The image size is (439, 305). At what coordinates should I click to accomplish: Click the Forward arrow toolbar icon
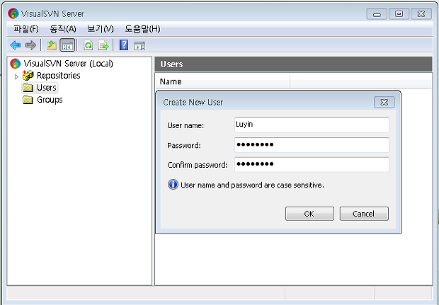click(30, 45)
